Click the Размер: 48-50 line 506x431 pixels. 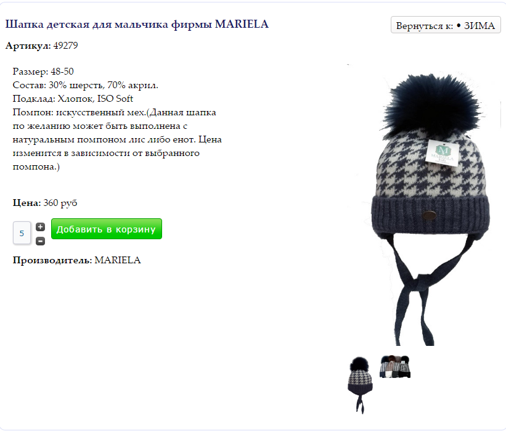coord(43,72)
